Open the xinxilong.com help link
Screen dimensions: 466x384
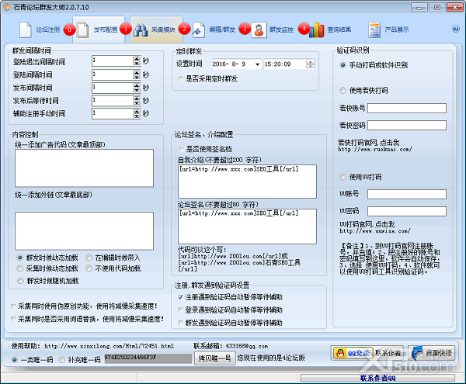pos(109,346)
